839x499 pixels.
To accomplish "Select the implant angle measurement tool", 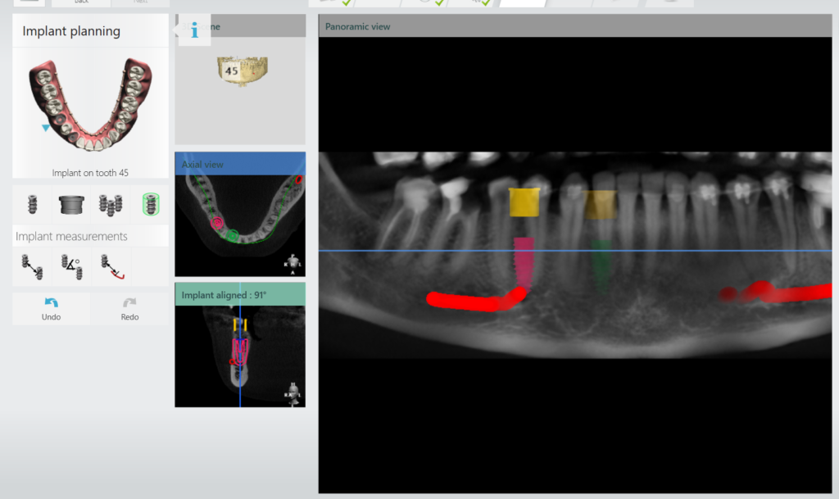I will pyautogui.click(x=71, y=266).
